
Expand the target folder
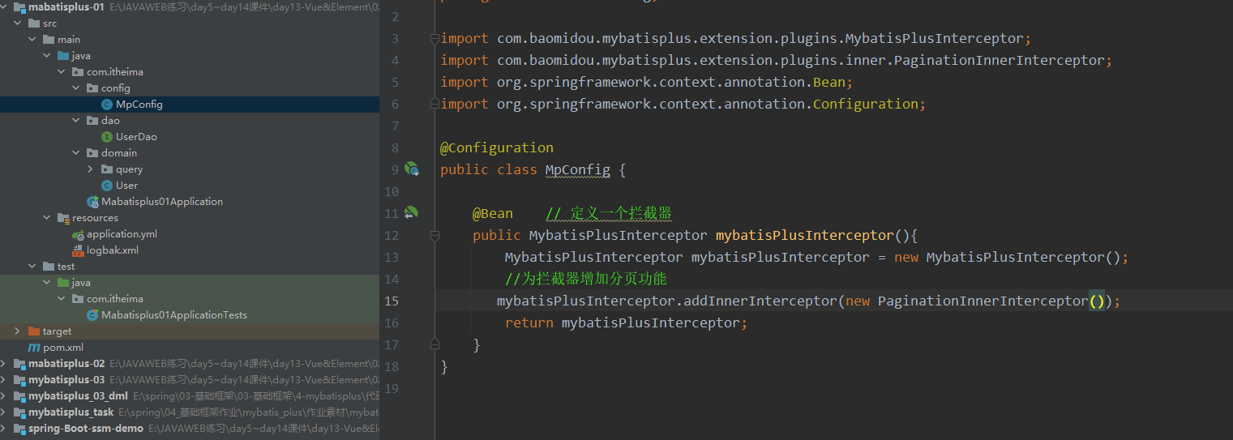pos(18,331)
